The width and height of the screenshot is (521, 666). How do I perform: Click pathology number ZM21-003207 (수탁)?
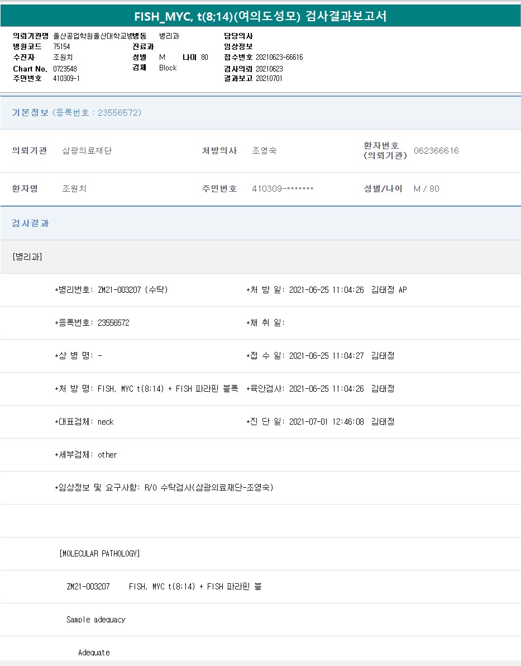(x=132, y=290)
